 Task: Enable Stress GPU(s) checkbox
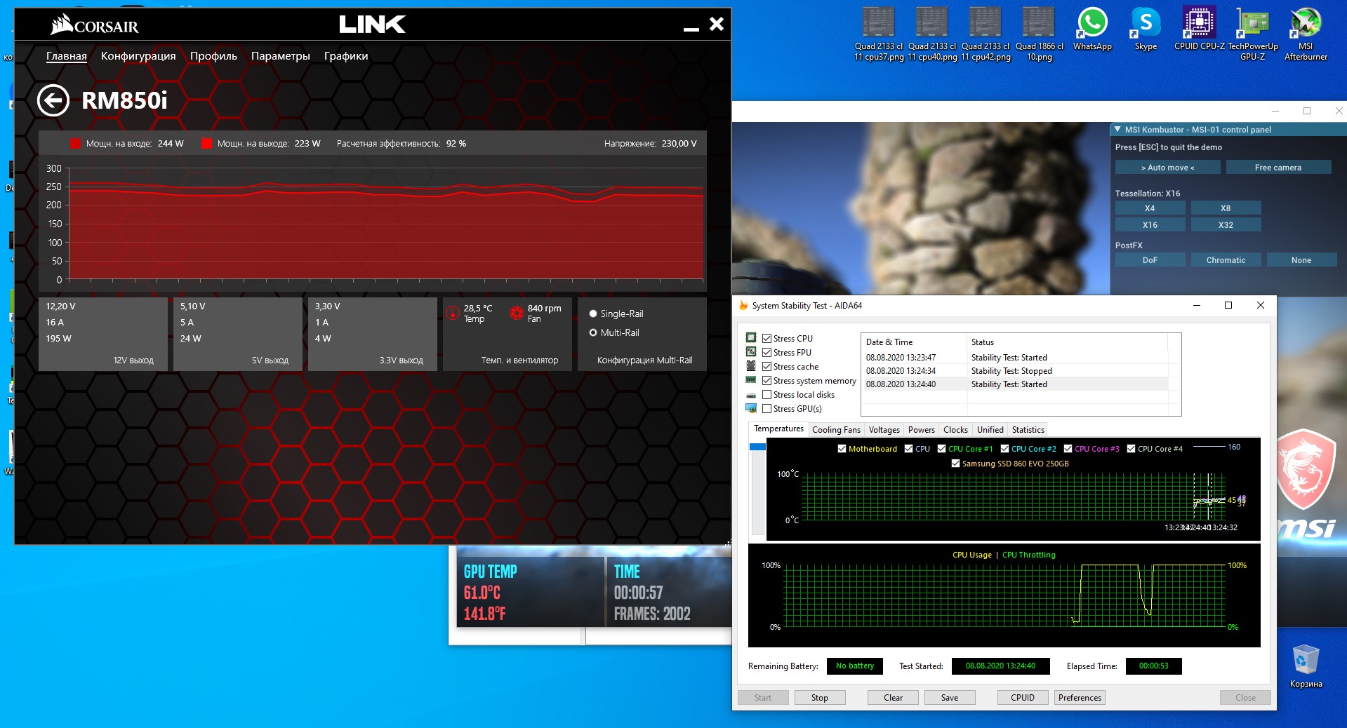pyautogui.click(x=767, y=408)
